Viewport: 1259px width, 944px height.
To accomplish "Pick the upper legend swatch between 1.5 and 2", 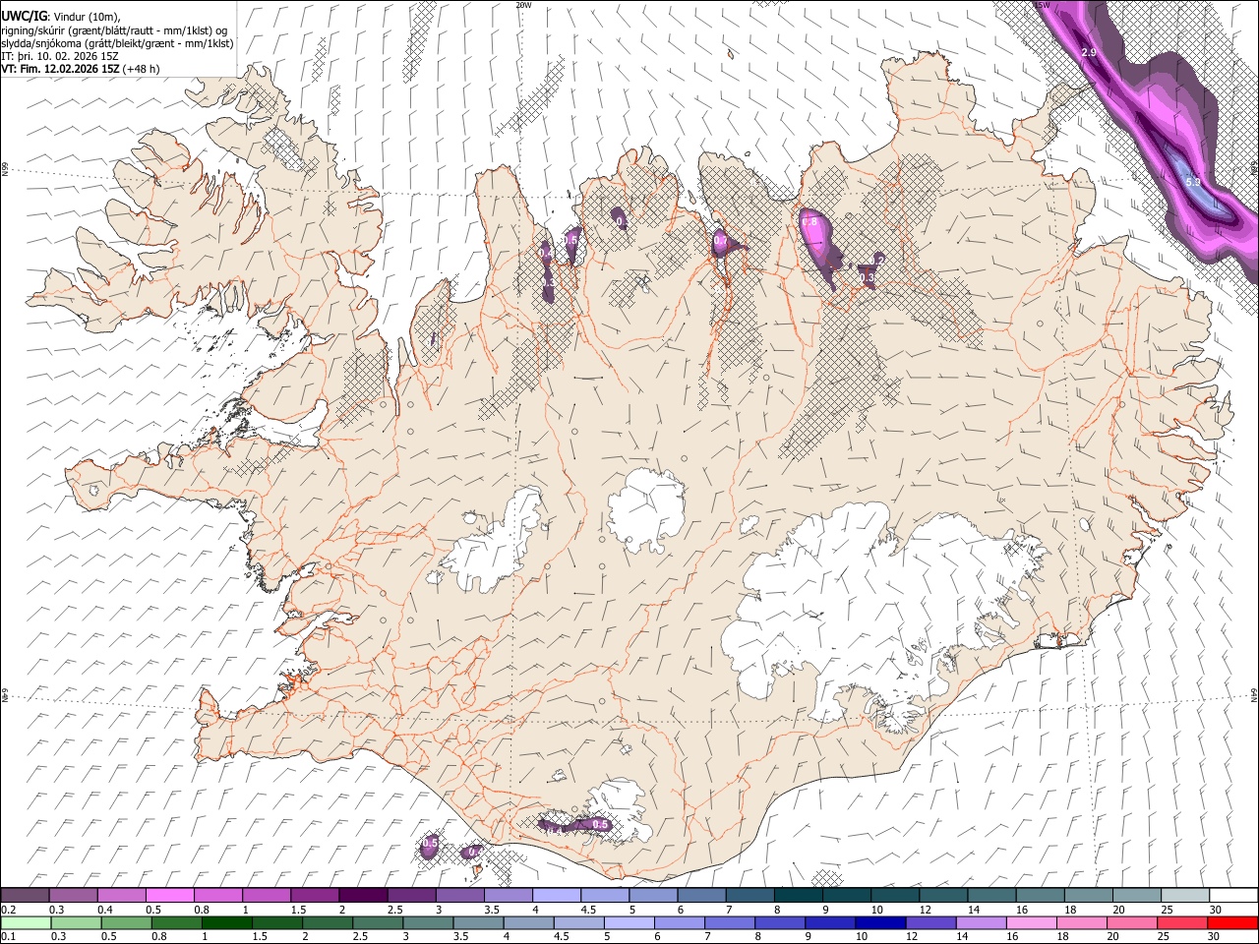I will pos(314,895).
